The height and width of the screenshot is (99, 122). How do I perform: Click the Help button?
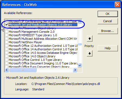click(108, 48)
